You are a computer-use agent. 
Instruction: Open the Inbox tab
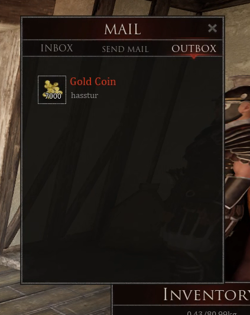coord(57,48)
